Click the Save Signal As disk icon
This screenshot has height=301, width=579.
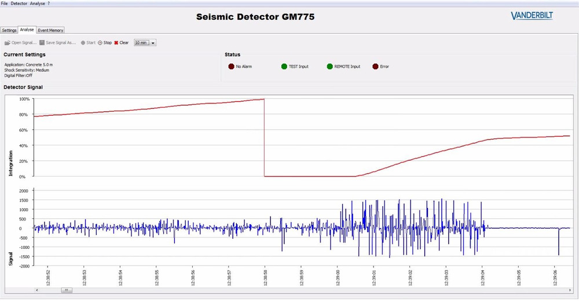[x=42, y=43]
